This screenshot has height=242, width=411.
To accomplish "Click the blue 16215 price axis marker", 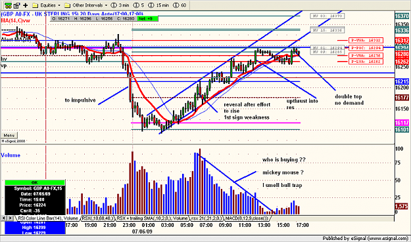I will click(402, 81).
